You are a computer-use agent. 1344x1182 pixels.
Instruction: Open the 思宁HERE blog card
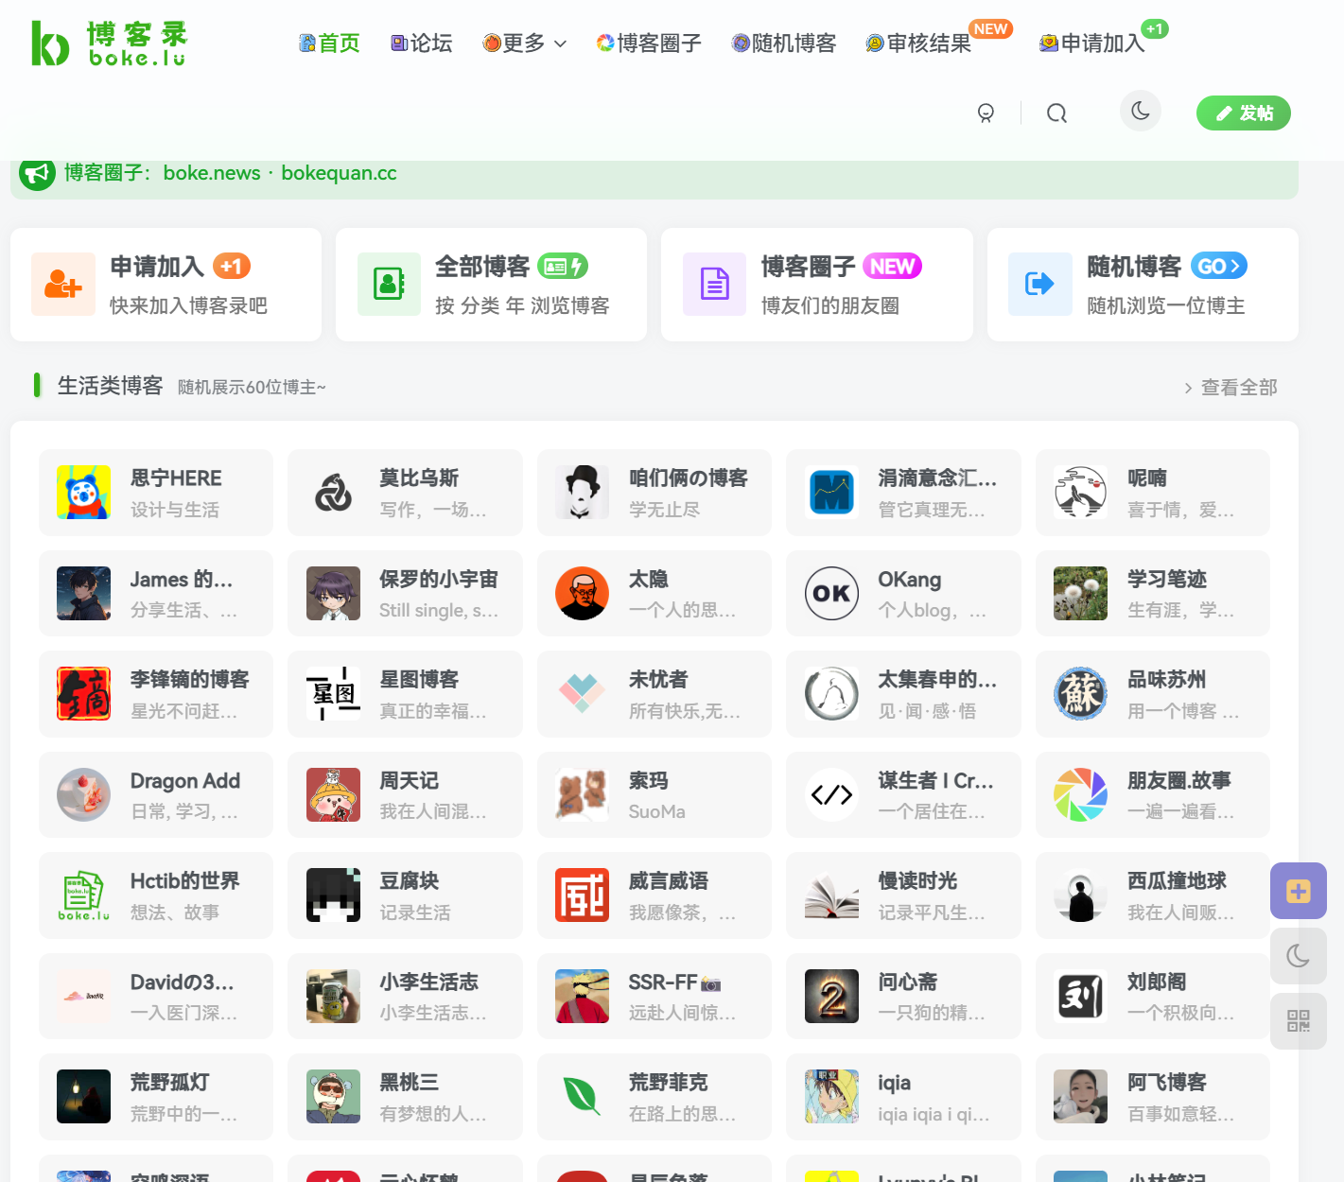coord(156,493)
